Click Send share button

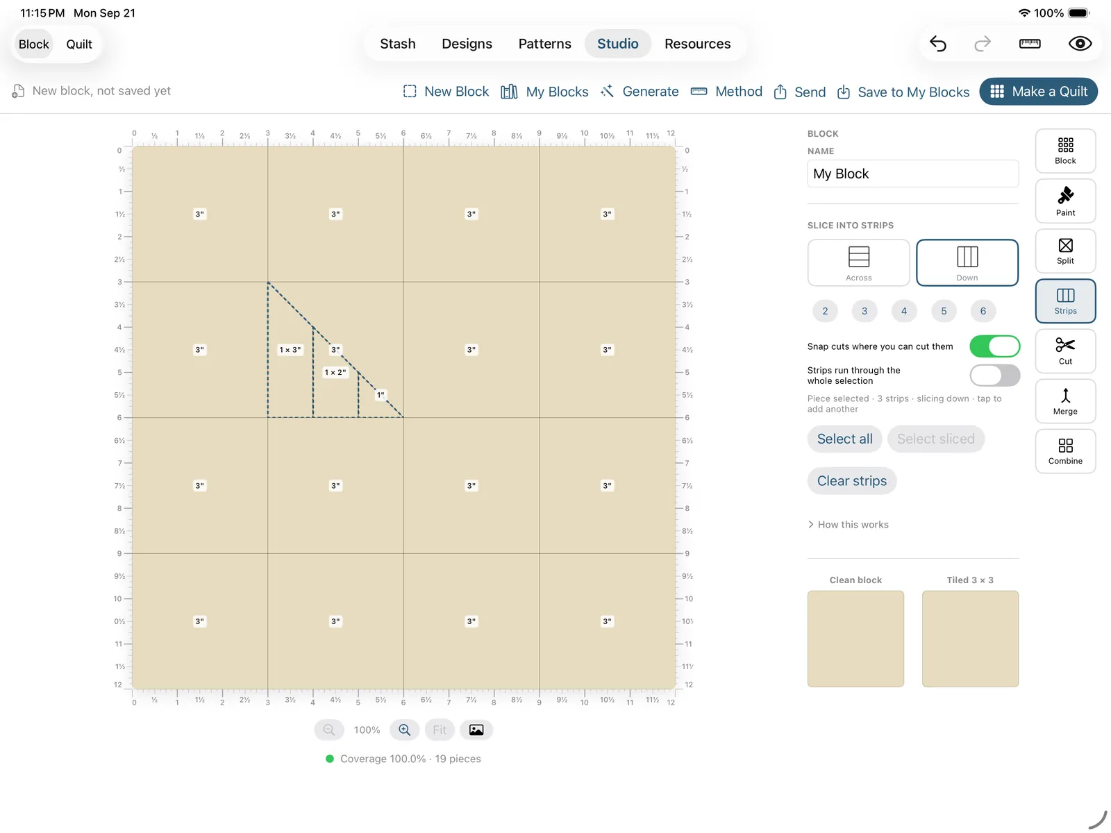point(799,92)
